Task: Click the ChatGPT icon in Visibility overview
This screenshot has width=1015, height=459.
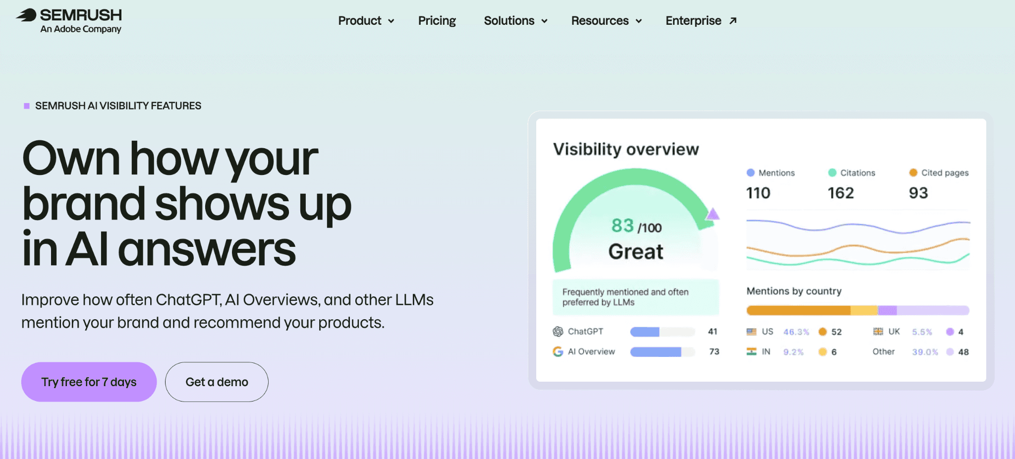Action: tap(558, 331)
